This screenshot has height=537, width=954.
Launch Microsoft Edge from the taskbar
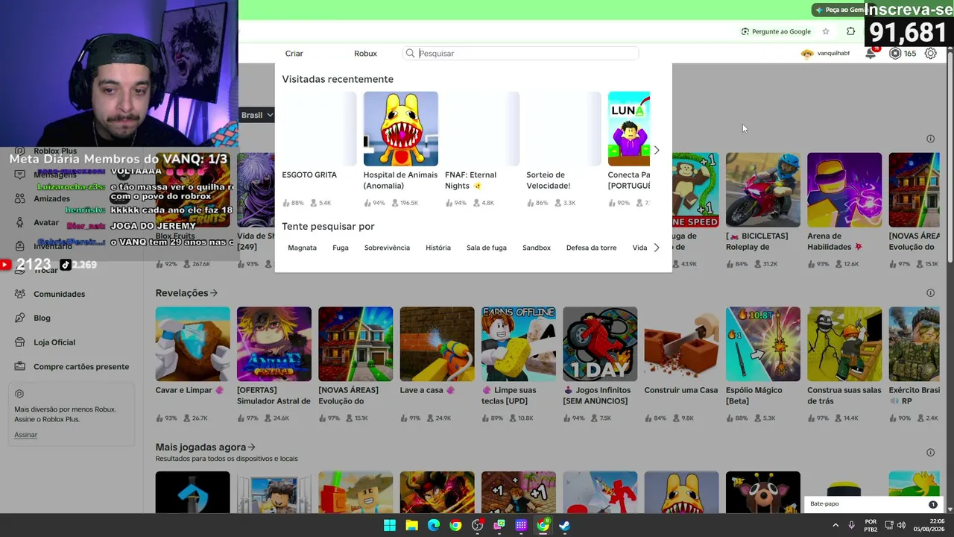tap(434, 525)
